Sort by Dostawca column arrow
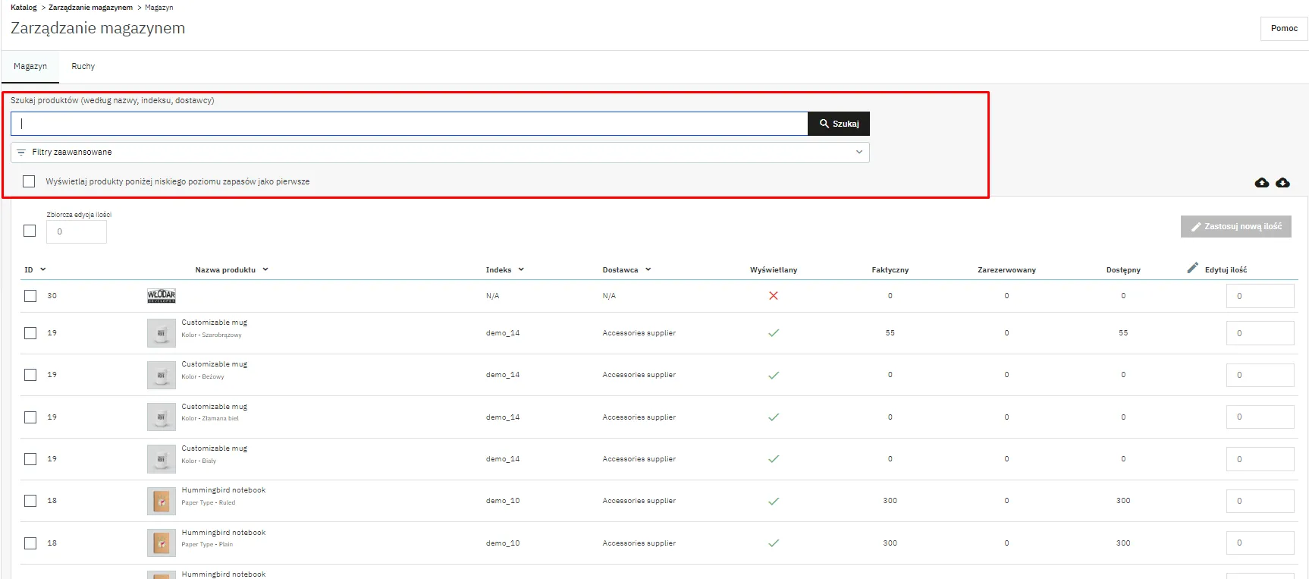This screenshot has height=579, width=1309. 648,269
